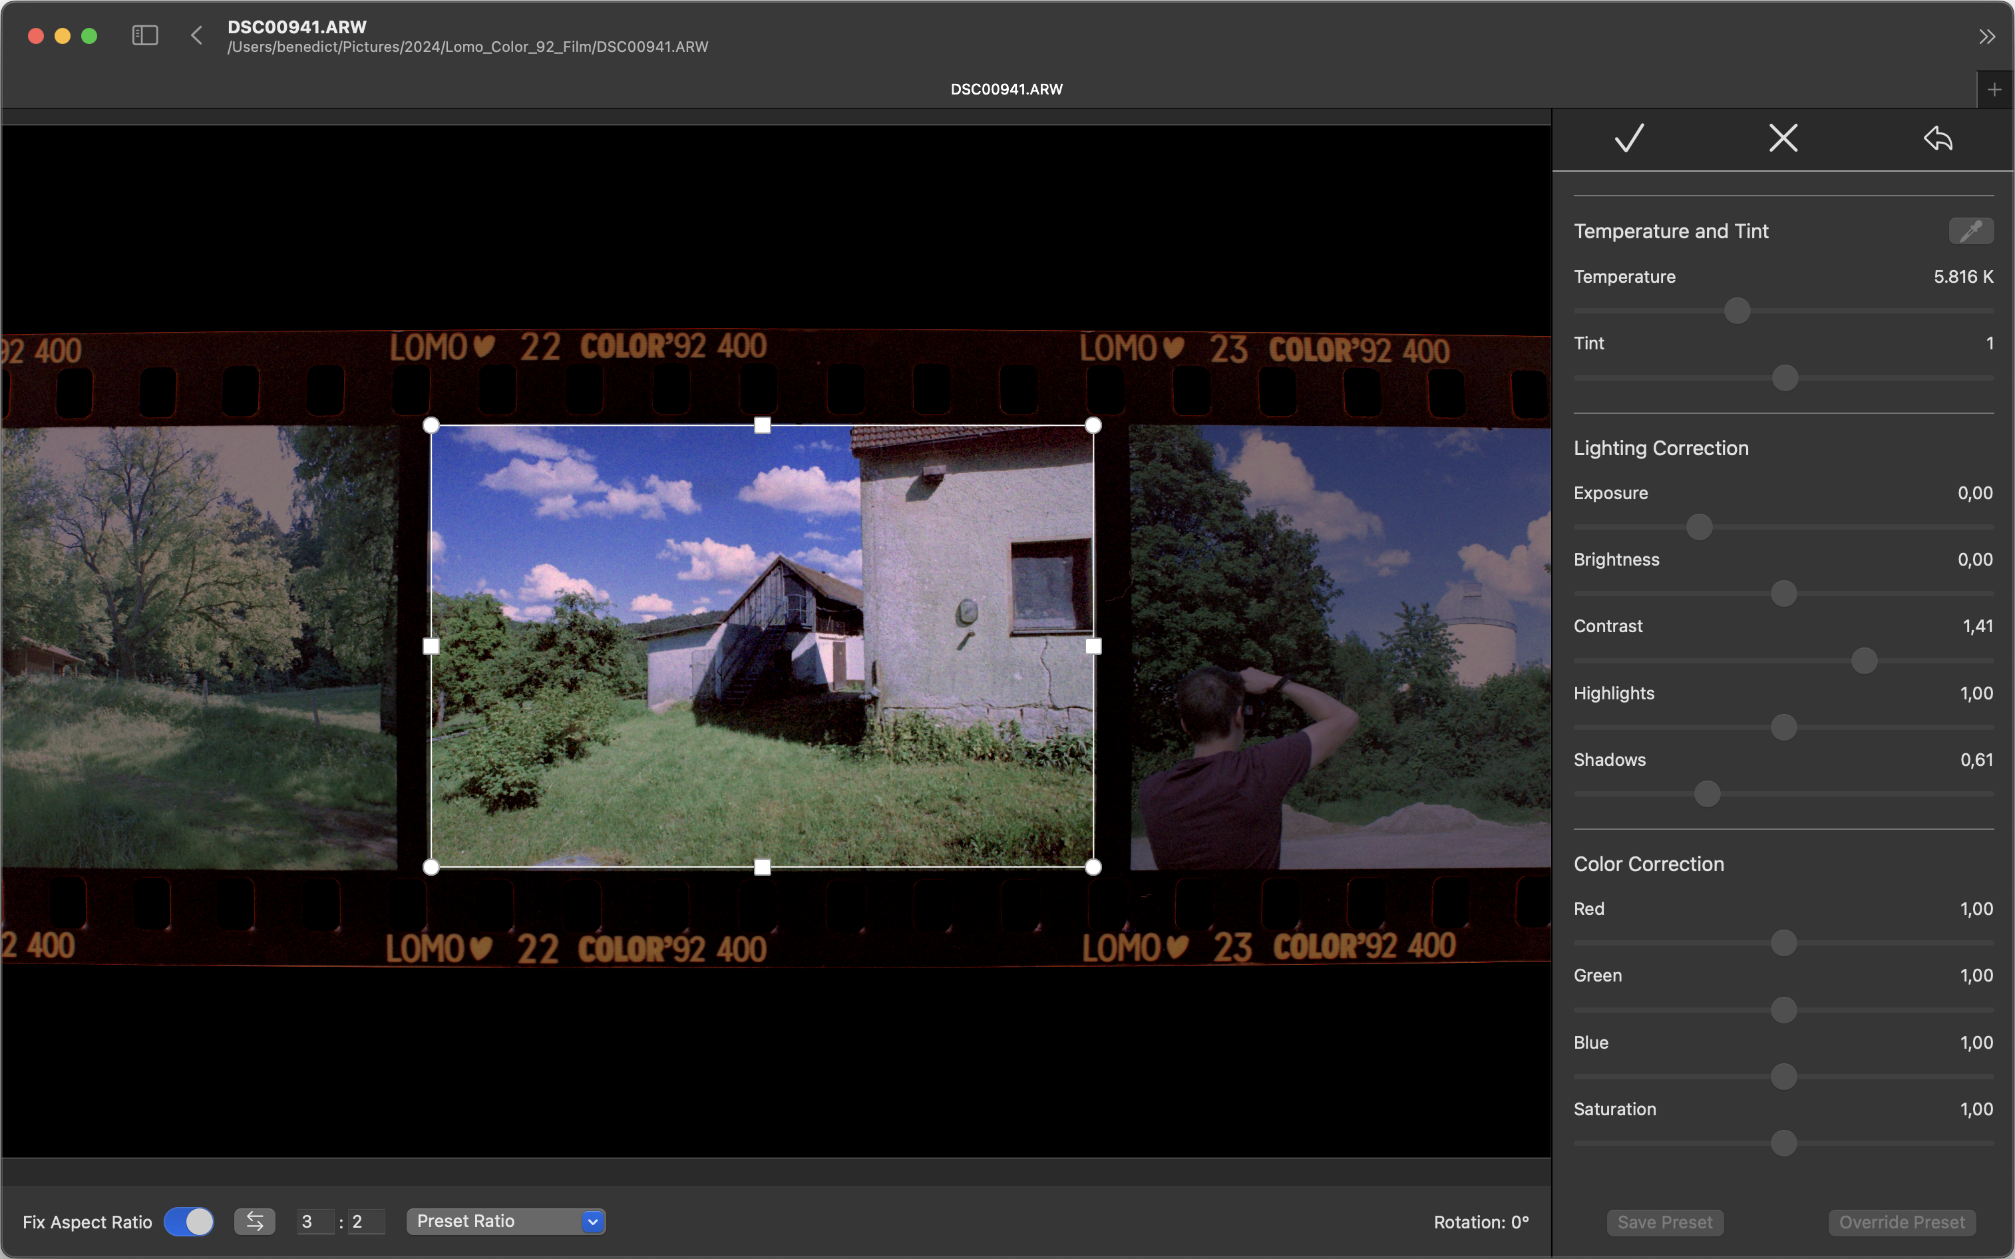Click the Temperature slider knob
This screenshot has height=1259, width=2015.
pyautogui.click(x=1737, y=311)
